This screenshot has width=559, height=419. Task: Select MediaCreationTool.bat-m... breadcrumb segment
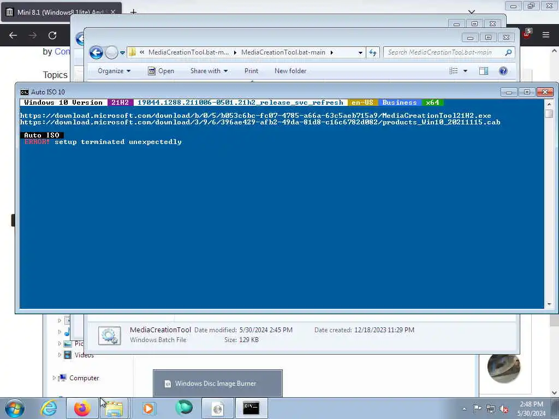coord(188,52)
